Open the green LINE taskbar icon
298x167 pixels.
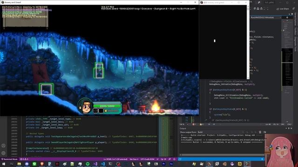pos(34,164)
